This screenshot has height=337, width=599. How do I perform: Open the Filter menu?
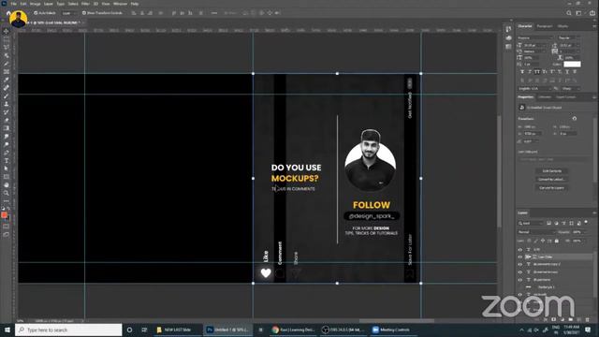pyautogui.click(x=85, y=4)
